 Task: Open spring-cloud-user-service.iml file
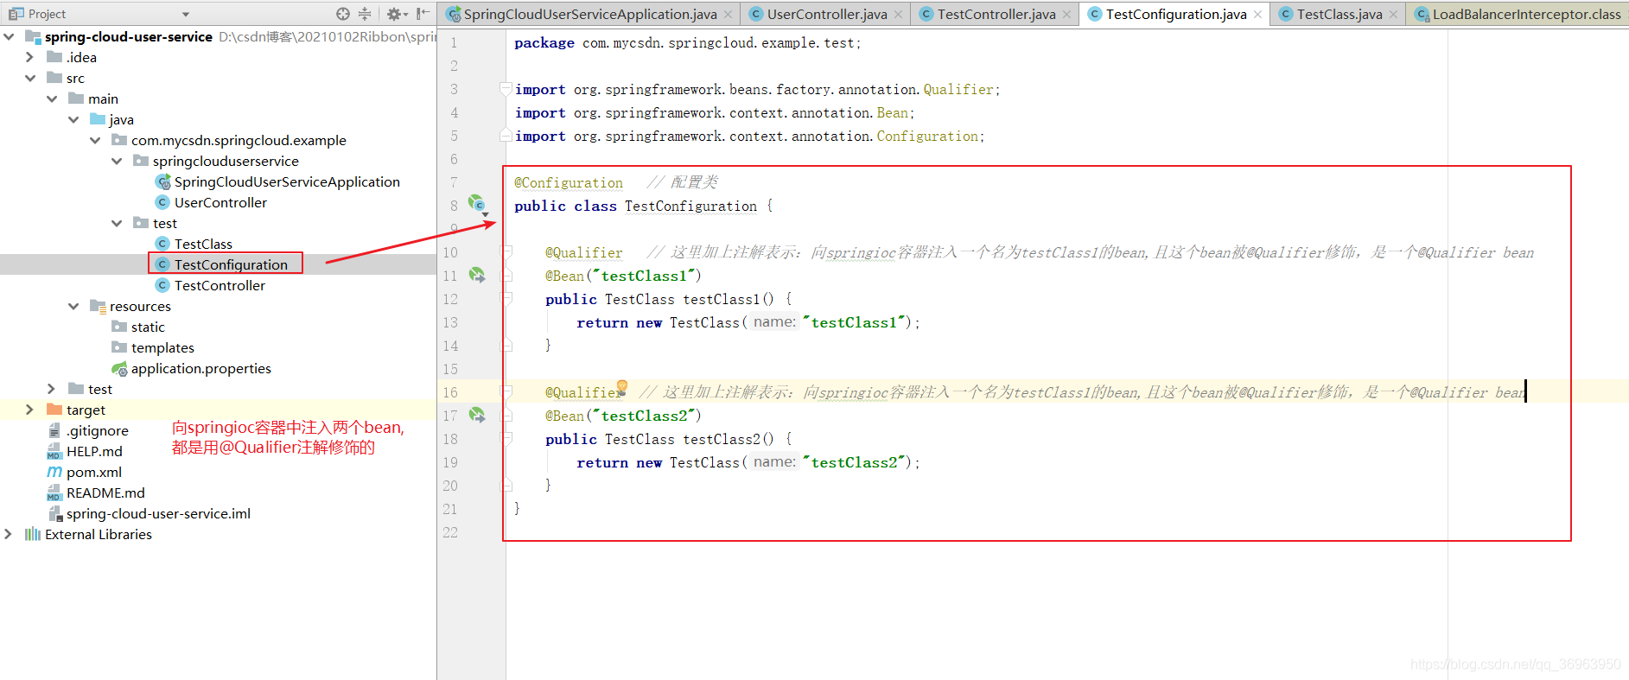tap(158, 513)
